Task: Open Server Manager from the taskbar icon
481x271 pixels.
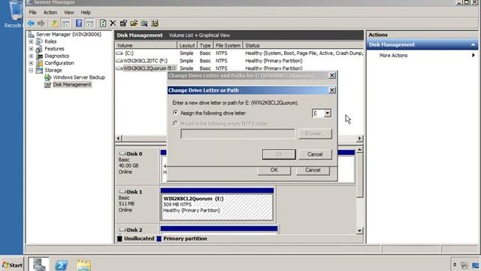Action: click(x=39, y=264)
